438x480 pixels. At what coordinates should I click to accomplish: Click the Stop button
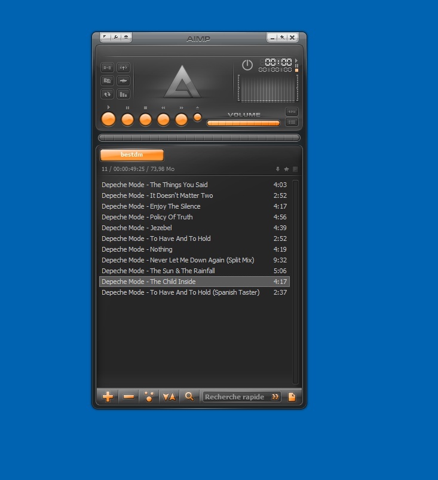coord(145,120)
